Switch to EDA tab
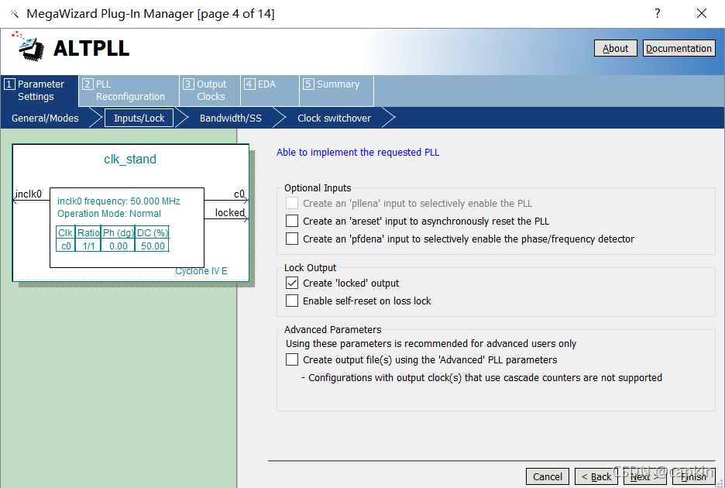Screen dimensions: 725x488 [x=270, y=90]
